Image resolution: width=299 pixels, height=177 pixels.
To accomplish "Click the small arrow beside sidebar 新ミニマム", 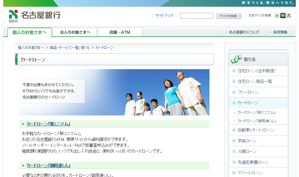I will click(x=235, y=113).
